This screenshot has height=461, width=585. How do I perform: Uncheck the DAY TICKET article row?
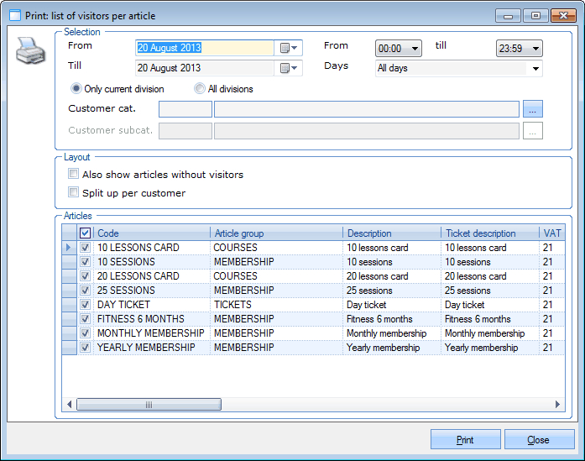(x=85, y=305)
